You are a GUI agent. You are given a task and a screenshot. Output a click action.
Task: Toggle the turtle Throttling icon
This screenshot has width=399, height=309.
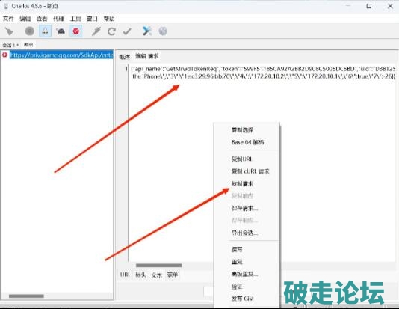[61, 31]
